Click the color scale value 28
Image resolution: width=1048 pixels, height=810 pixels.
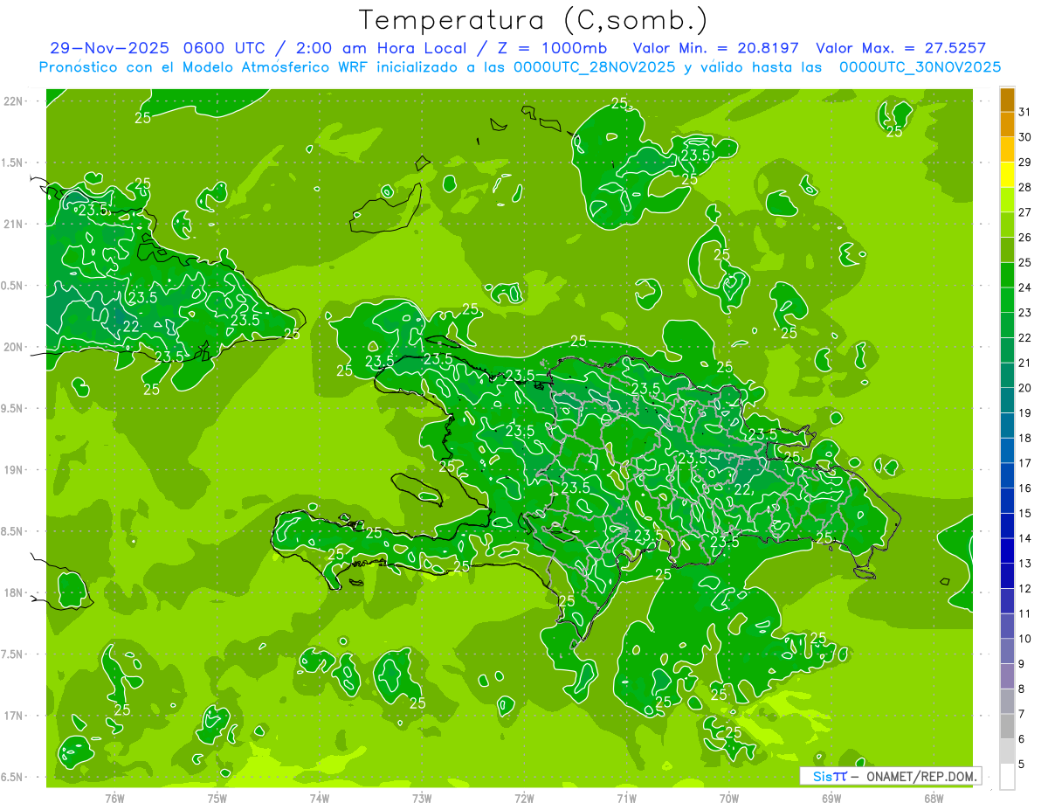click(1024, 187)
